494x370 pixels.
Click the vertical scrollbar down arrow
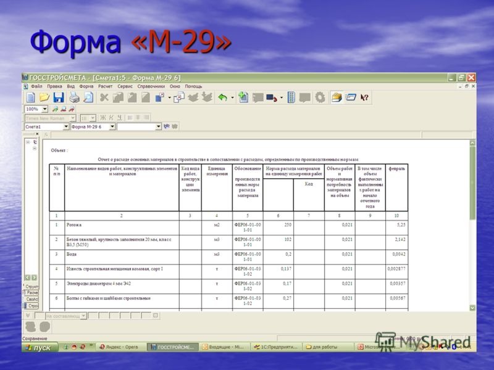pos(472,308)
